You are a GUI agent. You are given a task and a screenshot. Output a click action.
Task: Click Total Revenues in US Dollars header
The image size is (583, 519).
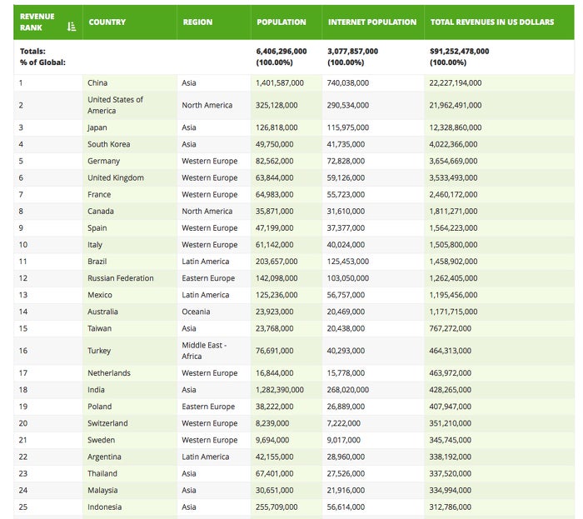491,22
